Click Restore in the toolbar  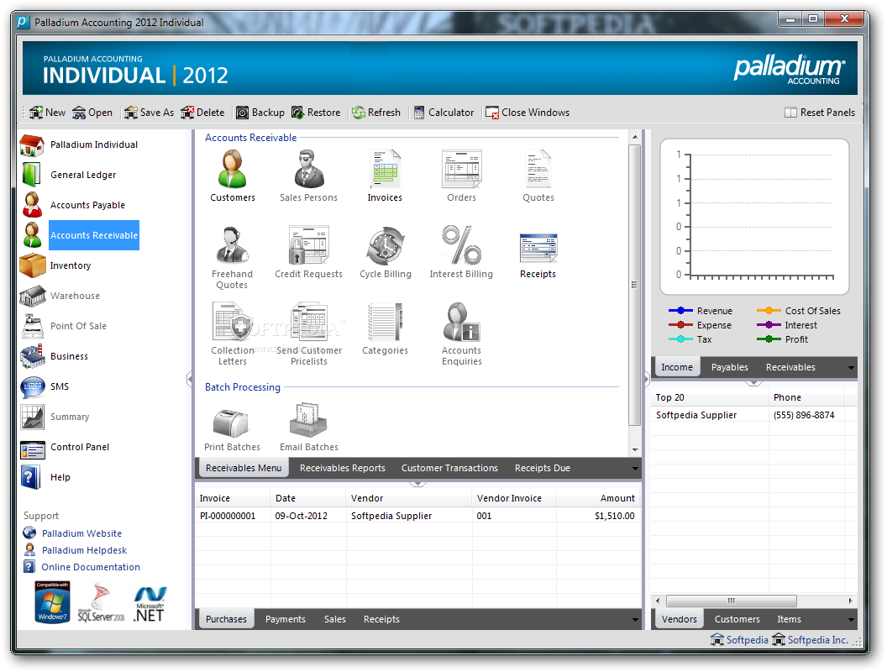(316, 113)
